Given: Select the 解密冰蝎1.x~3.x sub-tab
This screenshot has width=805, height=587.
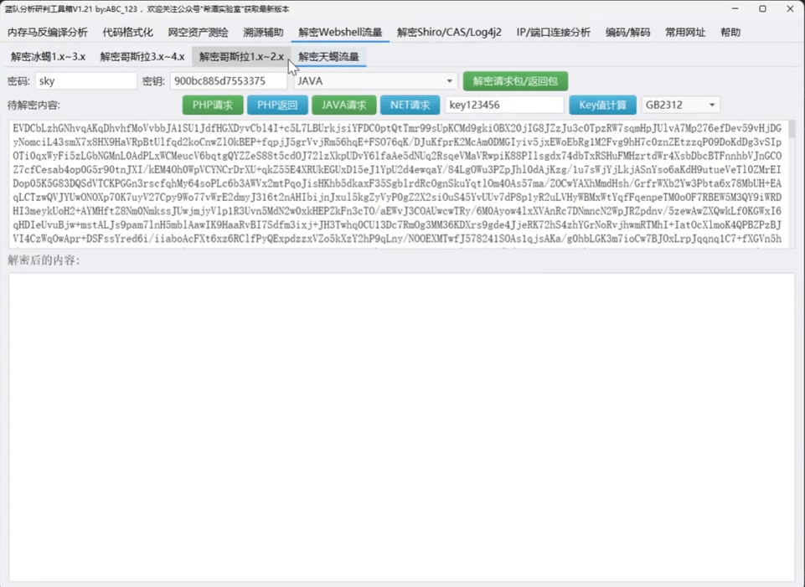Looking at the screenshot, I should click(x=49, y=56).
